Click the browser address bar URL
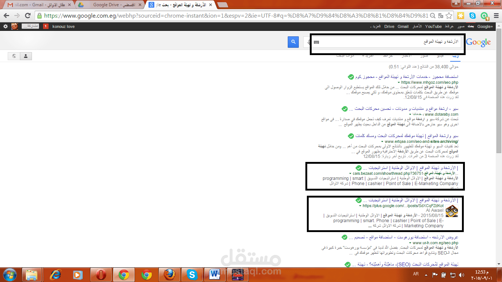Image resolution: width=502 pixels, height=282 pixels. [x=236, y=16]
